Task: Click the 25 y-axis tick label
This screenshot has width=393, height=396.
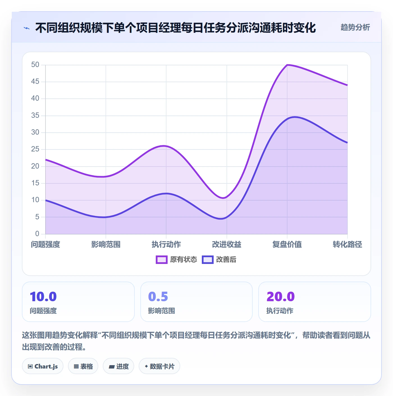Action: pyautogui.click(x=35, y=149)
